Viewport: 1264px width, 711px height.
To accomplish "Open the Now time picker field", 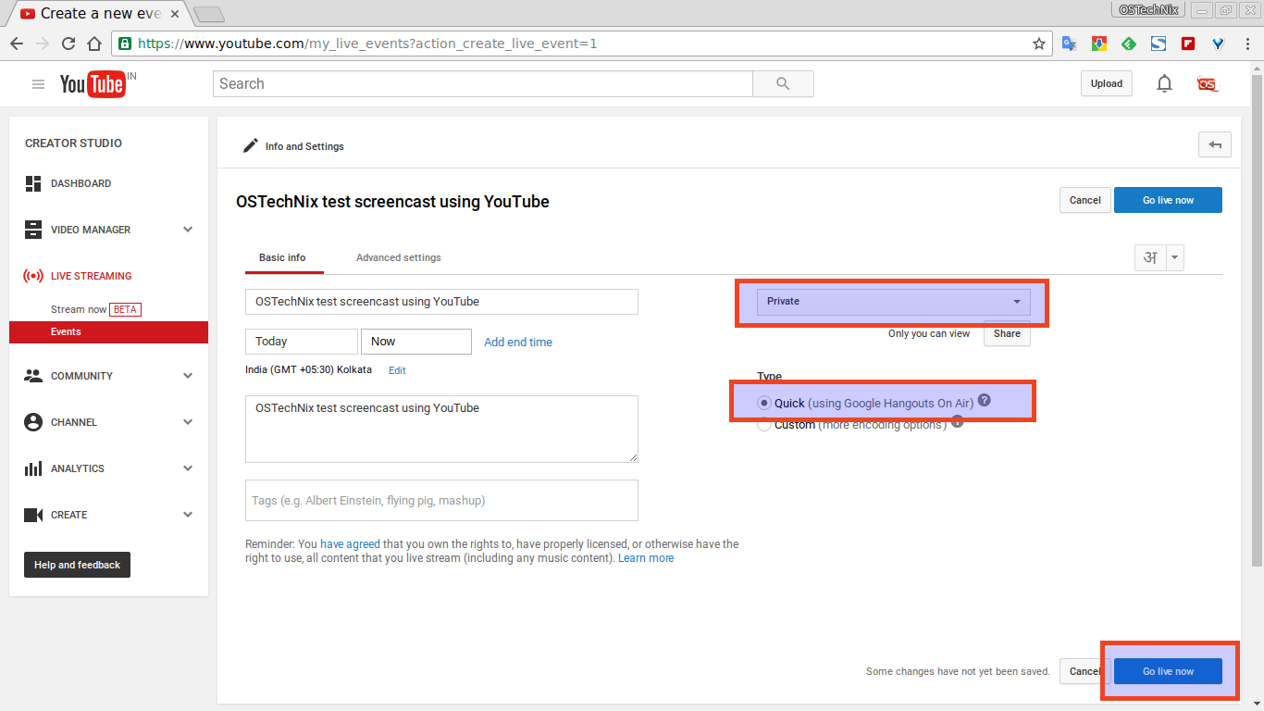I will click(416, 342).
